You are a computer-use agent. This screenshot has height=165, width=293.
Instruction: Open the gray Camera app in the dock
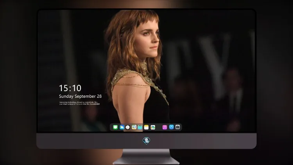tap(178, 127)
